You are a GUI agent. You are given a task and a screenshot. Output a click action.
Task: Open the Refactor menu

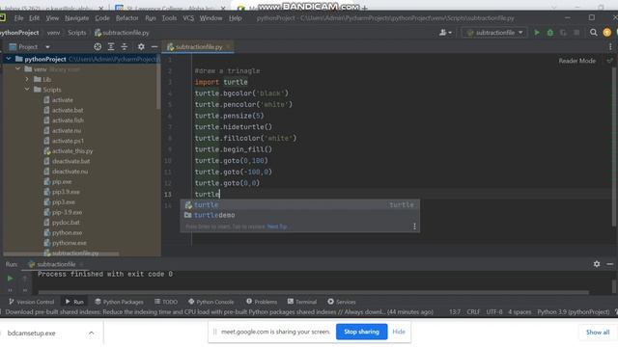[126, 18]
